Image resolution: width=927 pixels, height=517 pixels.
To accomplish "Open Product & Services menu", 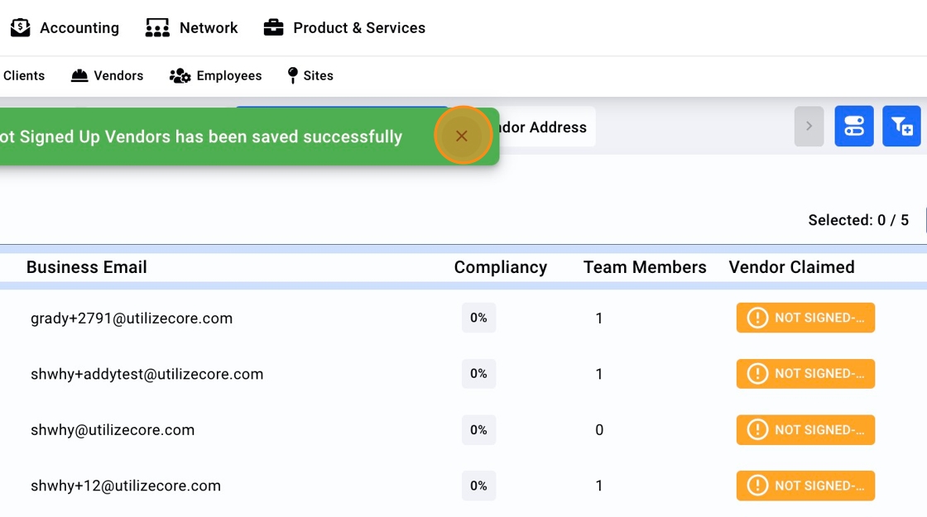I will coord(358,28).
